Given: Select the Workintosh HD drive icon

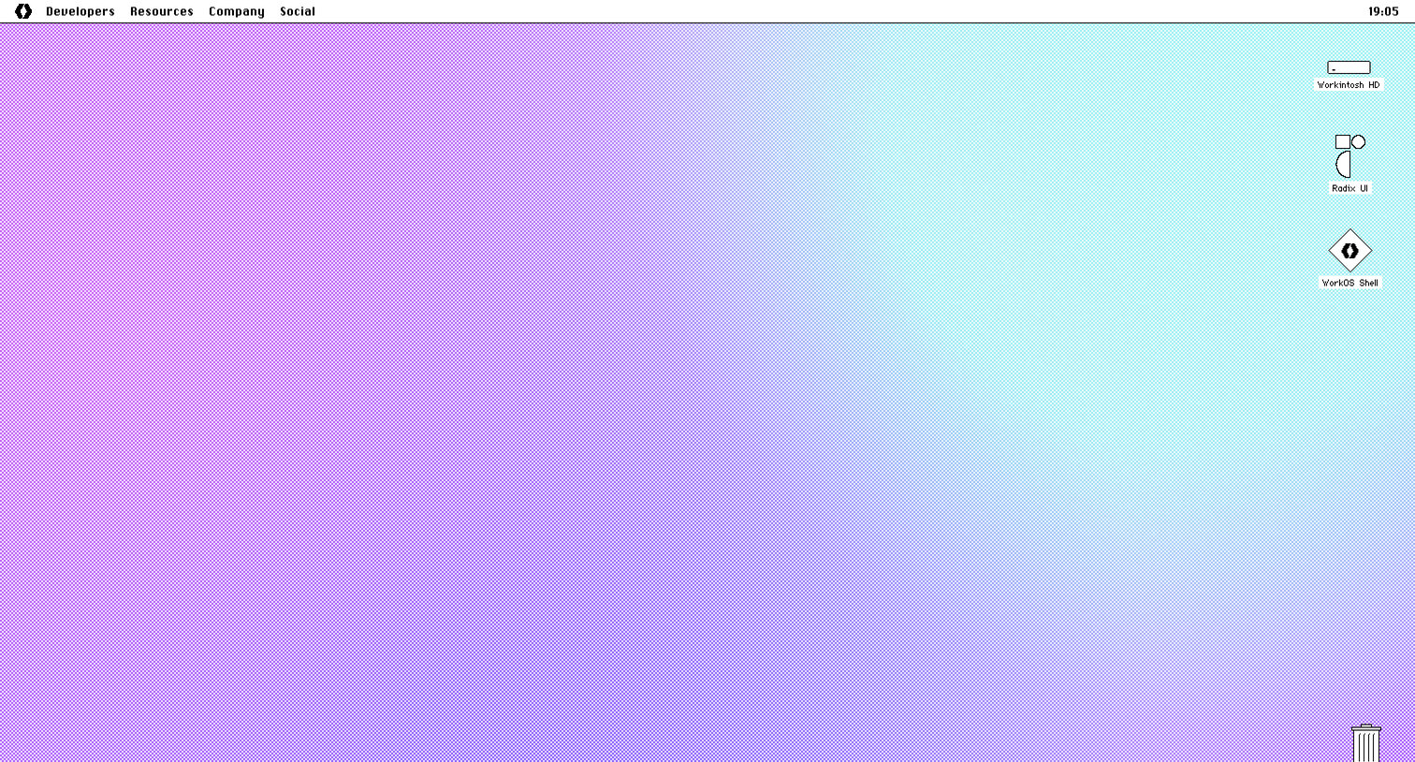Looking at the screenshot, I should (1349, 67).
